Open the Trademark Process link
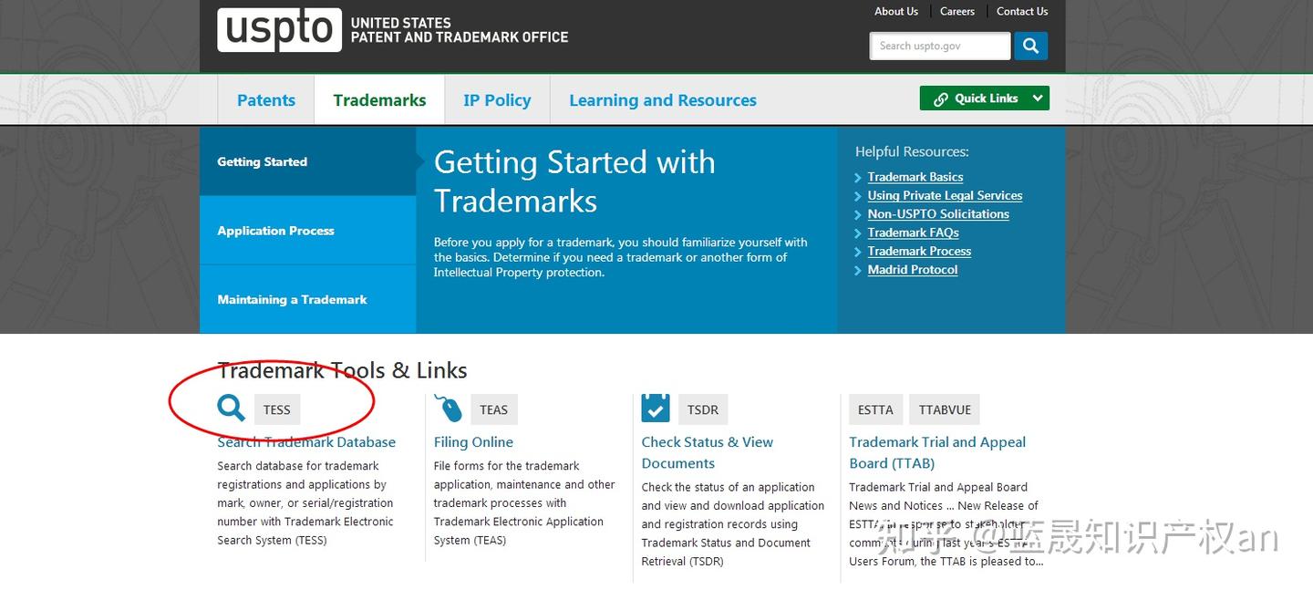1313x590 pixels. pyautogui.click(x=919, y=251)
